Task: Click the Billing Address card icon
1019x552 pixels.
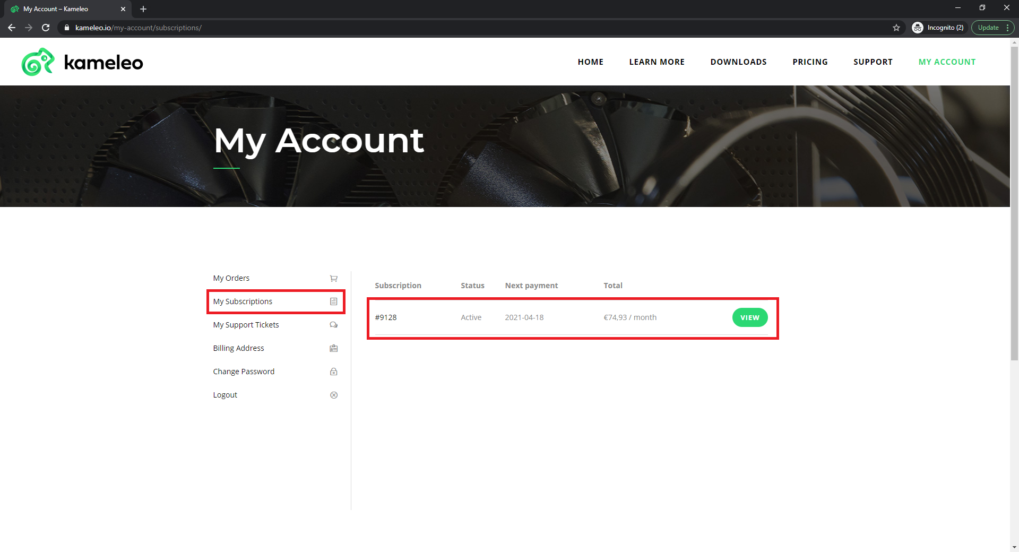Action: 334,348
